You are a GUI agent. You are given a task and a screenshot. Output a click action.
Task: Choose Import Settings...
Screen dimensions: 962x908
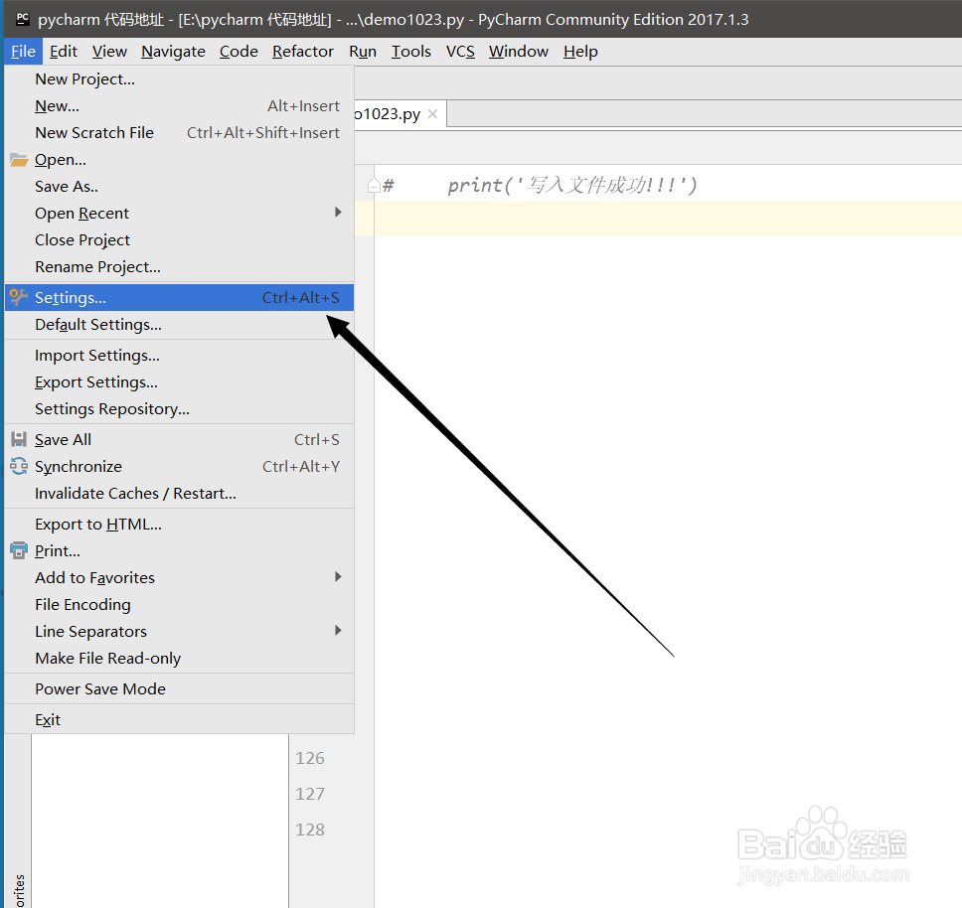179,356
